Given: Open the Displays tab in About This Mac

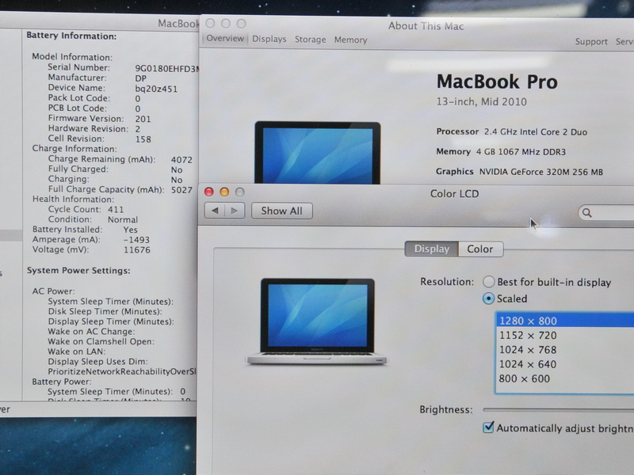Looking at the screenshot, I should 269,39.
